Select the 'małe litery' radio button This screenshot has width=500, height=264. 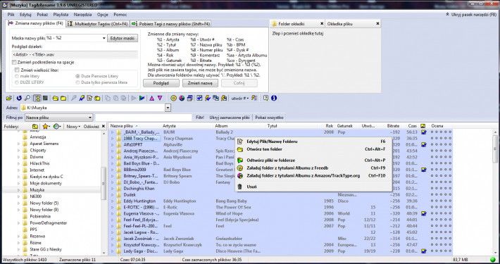[17, 76]
